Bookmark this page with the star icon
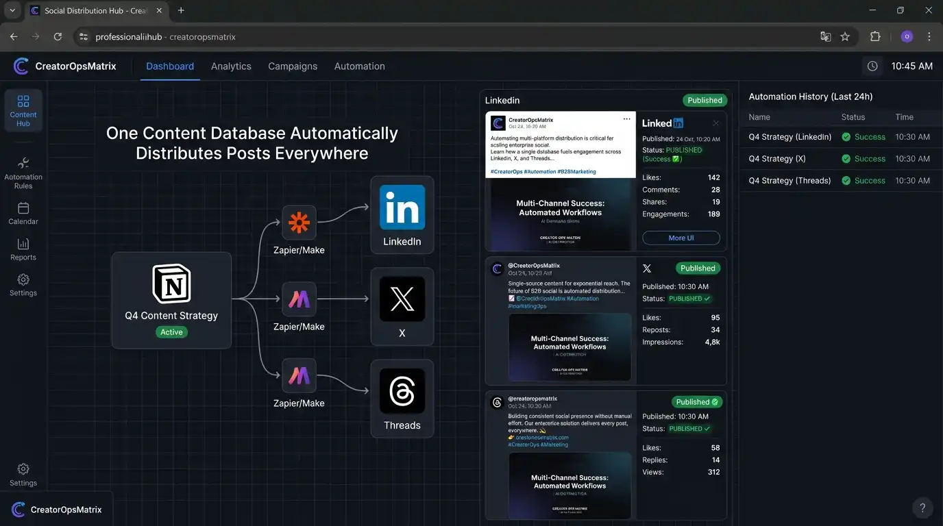Screen dimensions: 943x526 tap(845, 37)
